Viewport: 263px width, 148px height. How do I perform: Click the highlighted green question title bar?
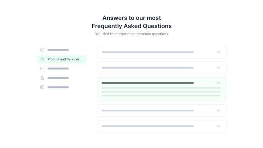coord(148,83)
